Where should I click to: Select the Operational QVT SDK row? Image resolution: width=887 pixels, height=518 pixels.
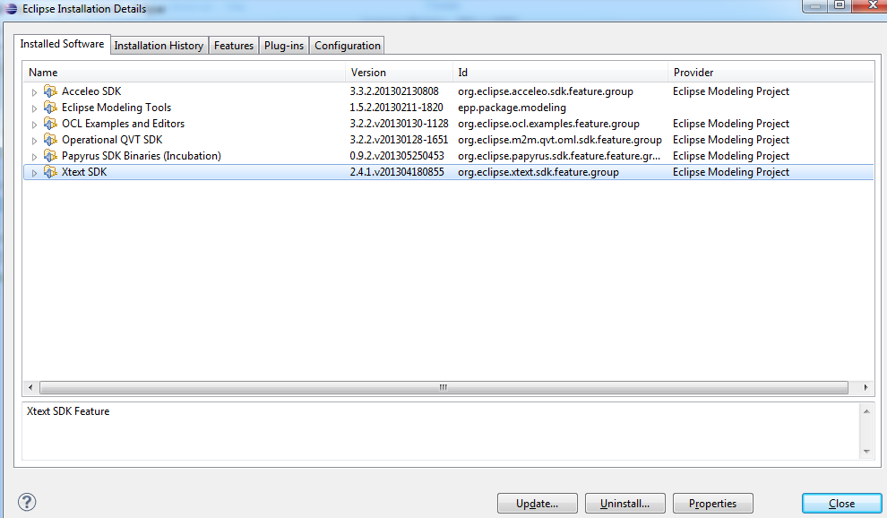click(x=449, y=140)
